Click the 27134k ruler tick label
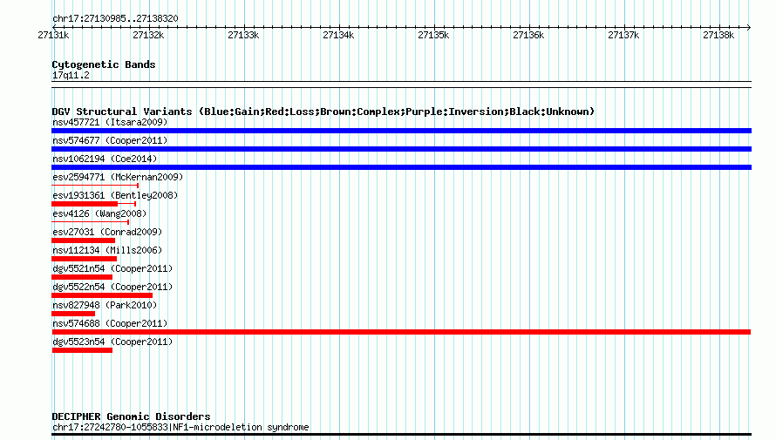776x440 pixels. pyautogui.click(x=338, y=35)
